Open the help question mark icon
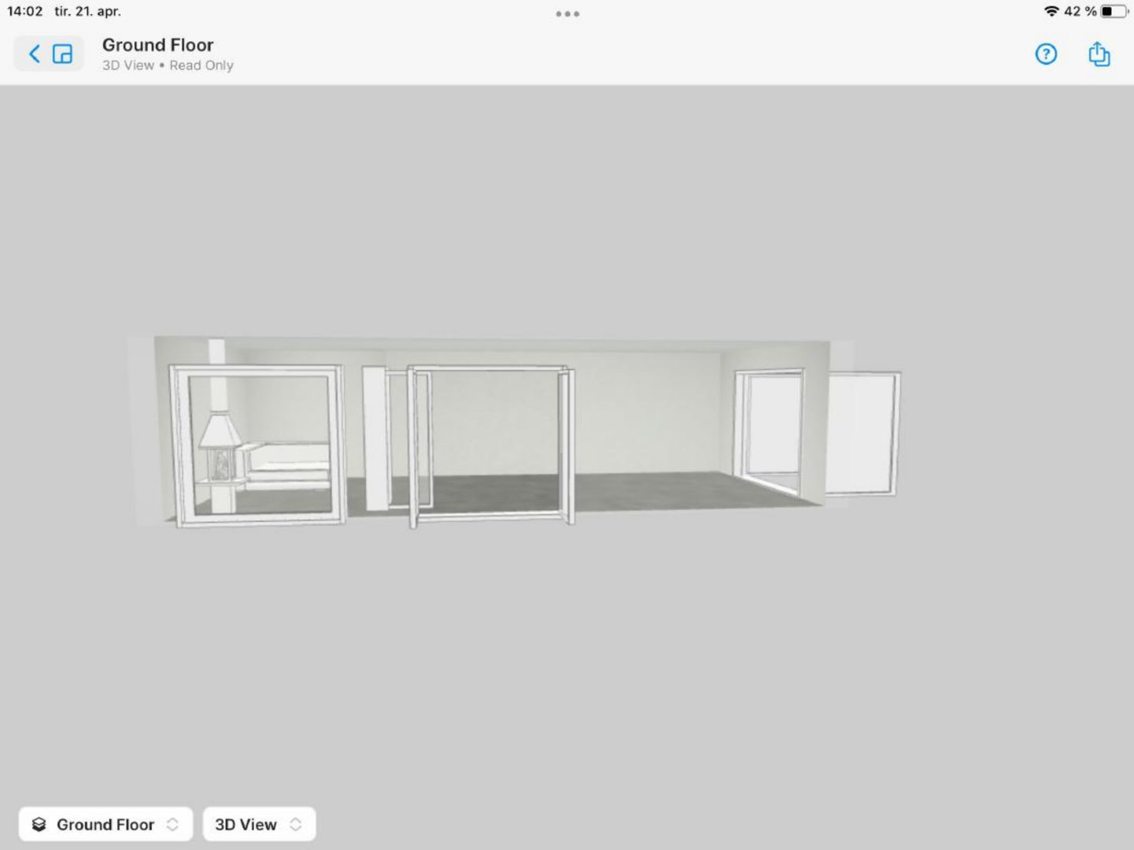Image resolution: width=1134 pixels, height=850 pixels. (x=1045, y=54)
